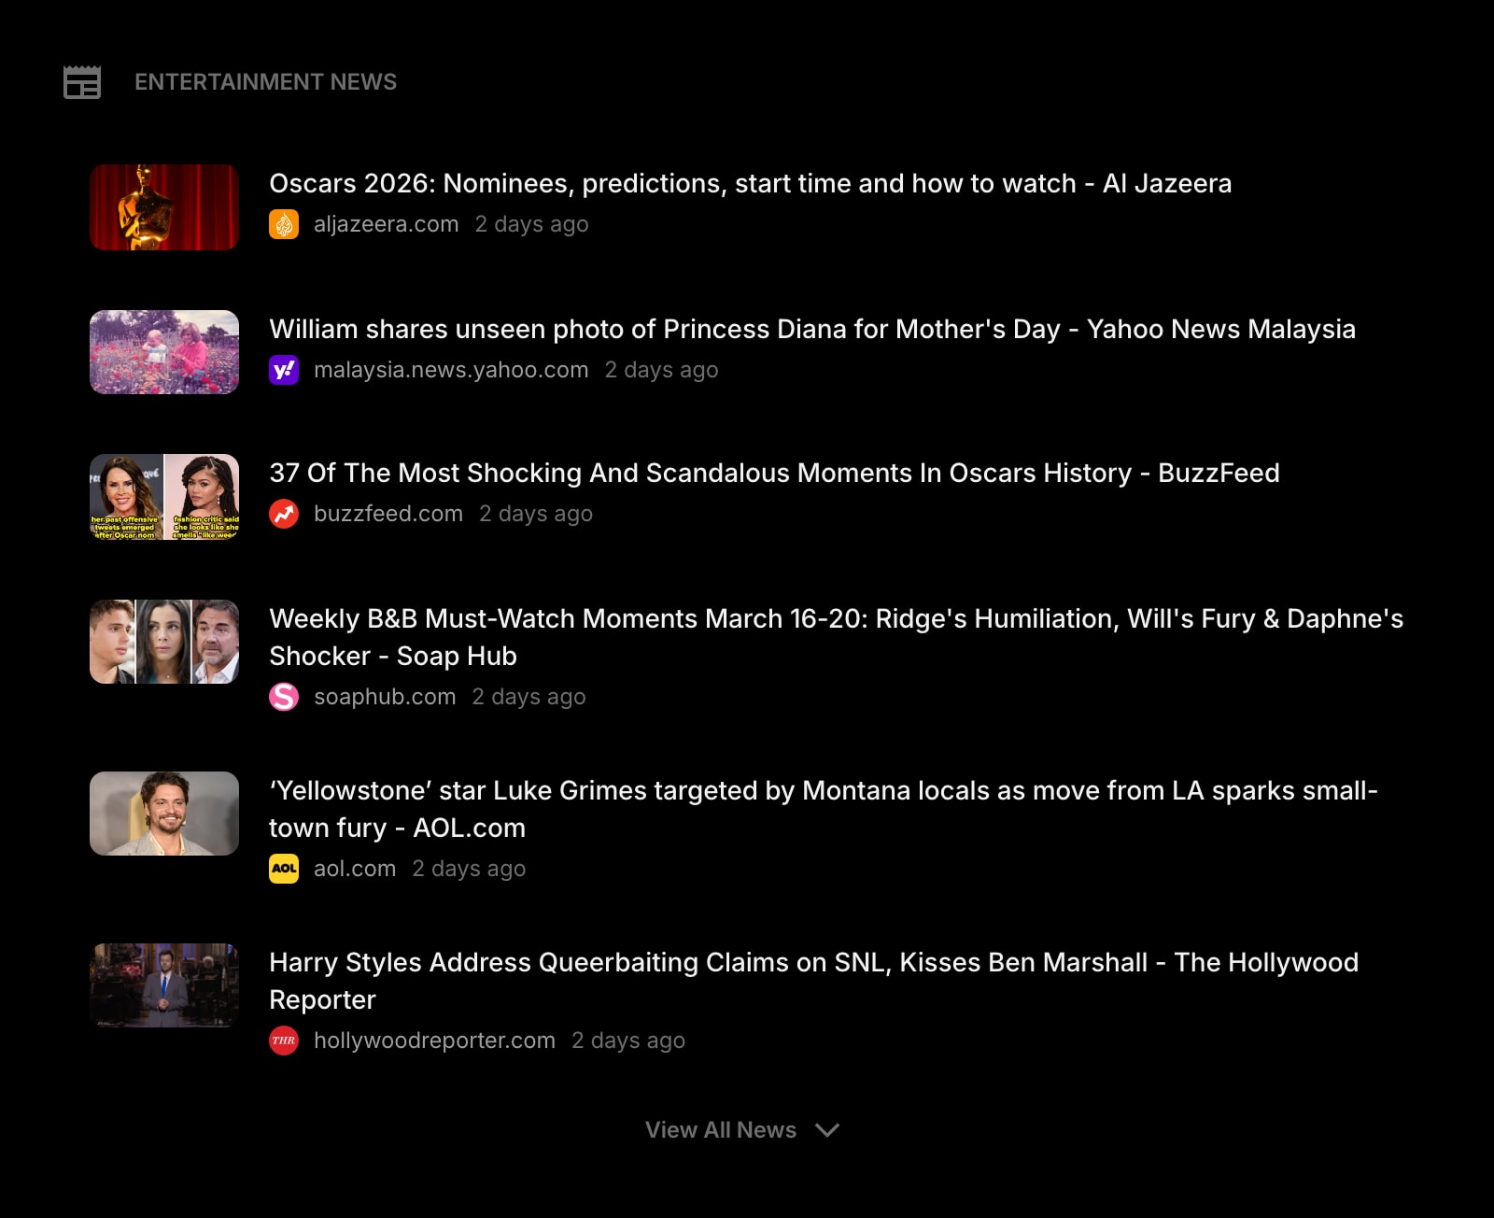Image resolution: width=1494 pixels, height=1218 pixels.
Task: Click the Soap Hub pink S icon
Action: [x=284, y=697]
